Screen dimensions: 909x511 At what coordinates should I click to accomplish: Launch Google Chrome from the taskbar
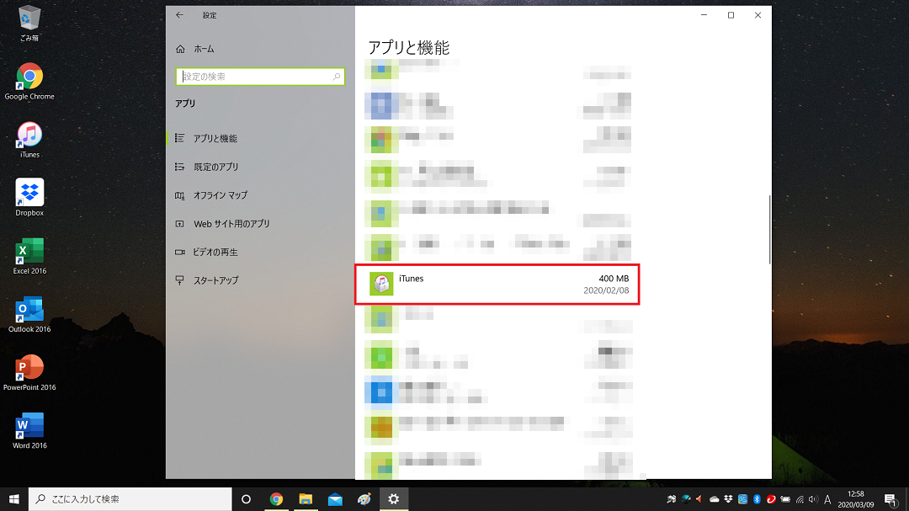[x=276, y=499]
